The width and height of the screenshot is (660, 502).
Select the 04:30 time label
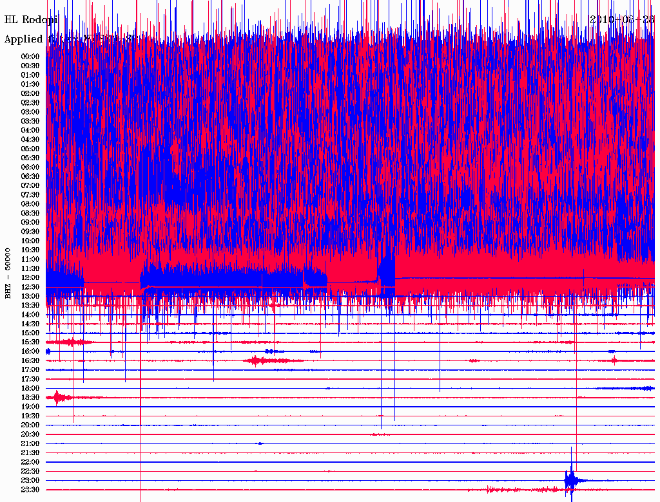click(x=30, y=140)
